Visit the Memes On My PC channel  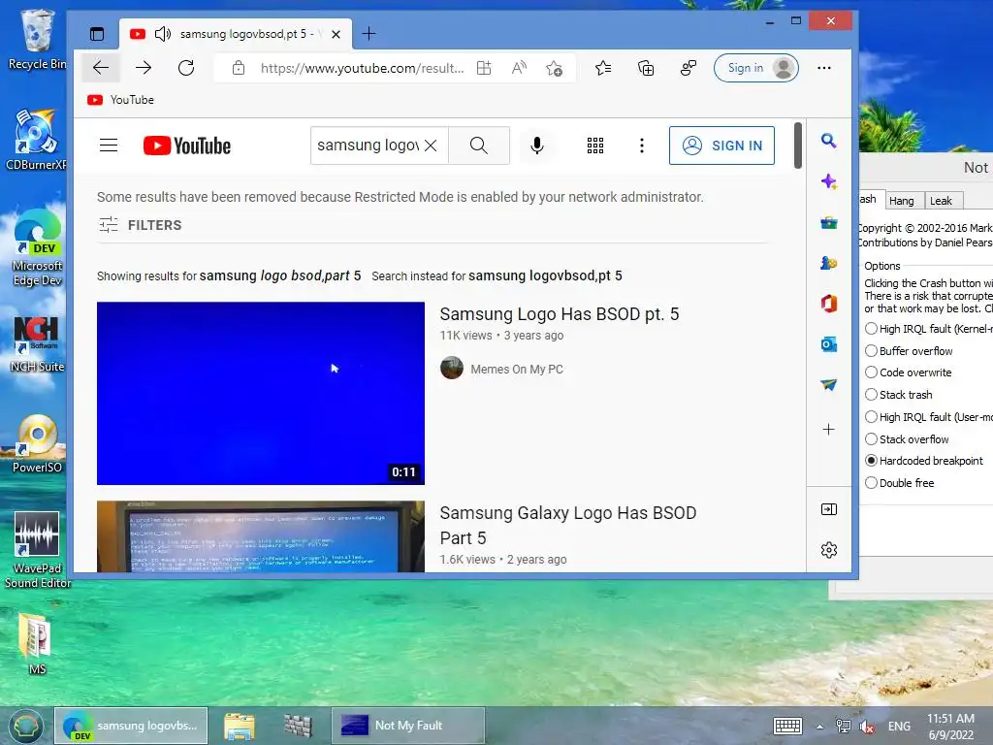click(517, 370)
